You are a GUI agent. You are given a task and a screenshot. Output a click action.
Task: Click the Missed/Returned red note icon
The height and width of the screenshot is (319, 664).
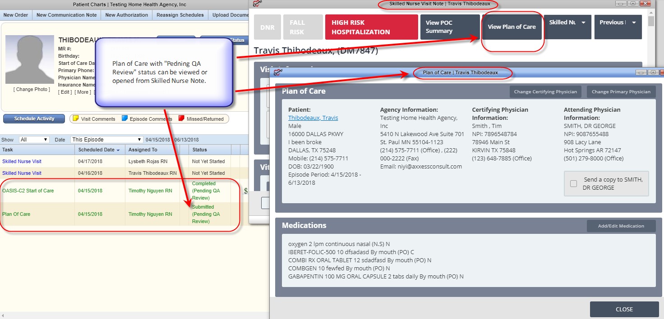pos(182,119)
